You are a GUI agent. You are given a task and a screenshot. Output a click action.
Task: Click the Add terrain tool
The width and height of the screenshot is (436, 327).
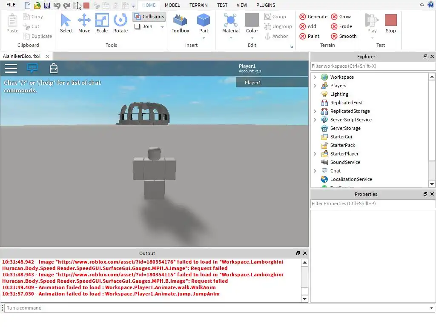308,26
